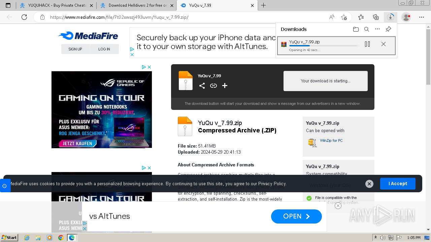431x242 pixels.
Task: Toggle the Downloads toolbar icon
Action: pyautogui.click(x=391, y=17)
